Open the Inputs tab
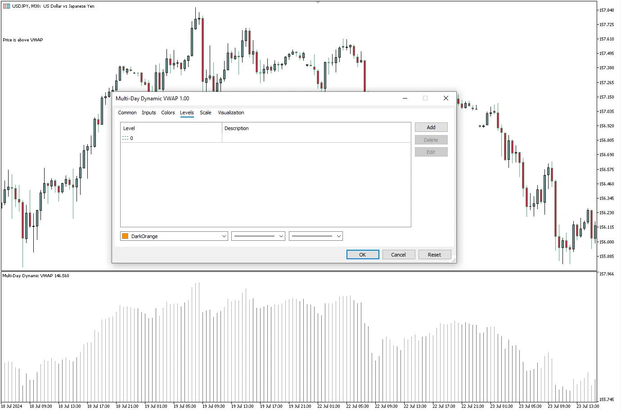 coord(149,113)
